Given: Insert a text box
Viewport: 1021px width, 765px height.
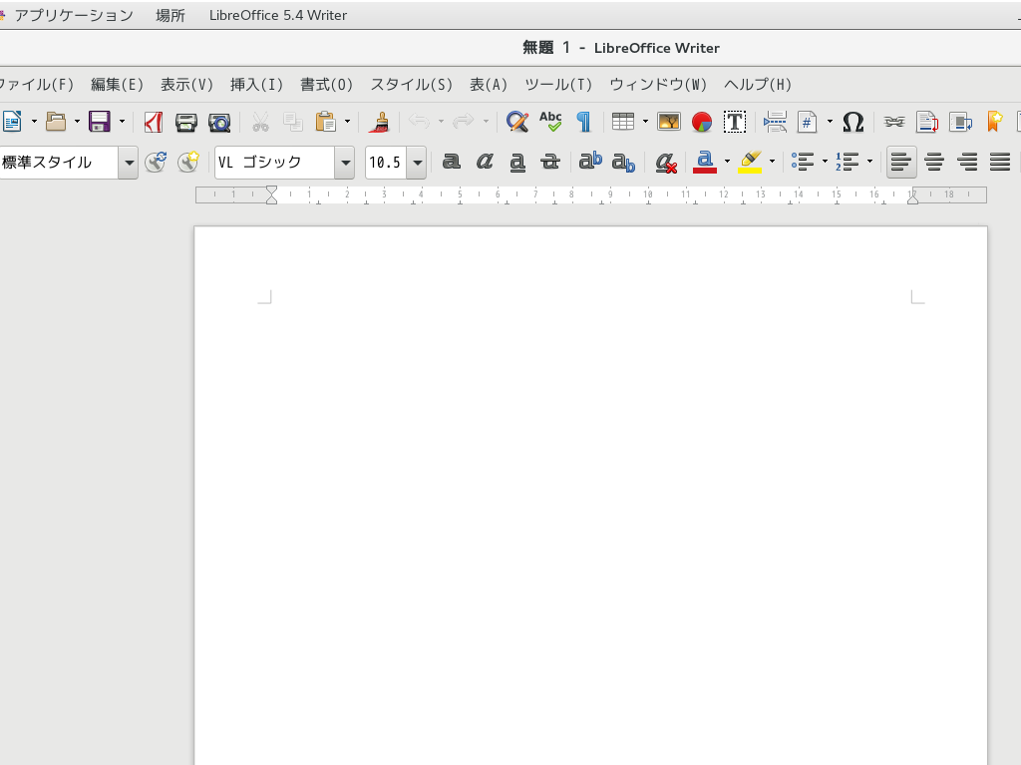Looking at the screenshot, I should pyautogui.click(x=735, y=122).
